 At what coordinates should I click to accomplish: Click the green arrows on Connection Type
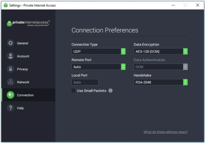(123, 51)
